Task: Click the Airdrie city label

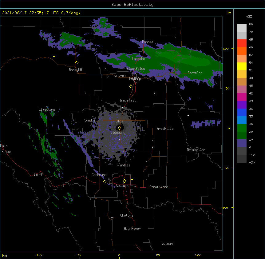Action: (x=124, y=165)
